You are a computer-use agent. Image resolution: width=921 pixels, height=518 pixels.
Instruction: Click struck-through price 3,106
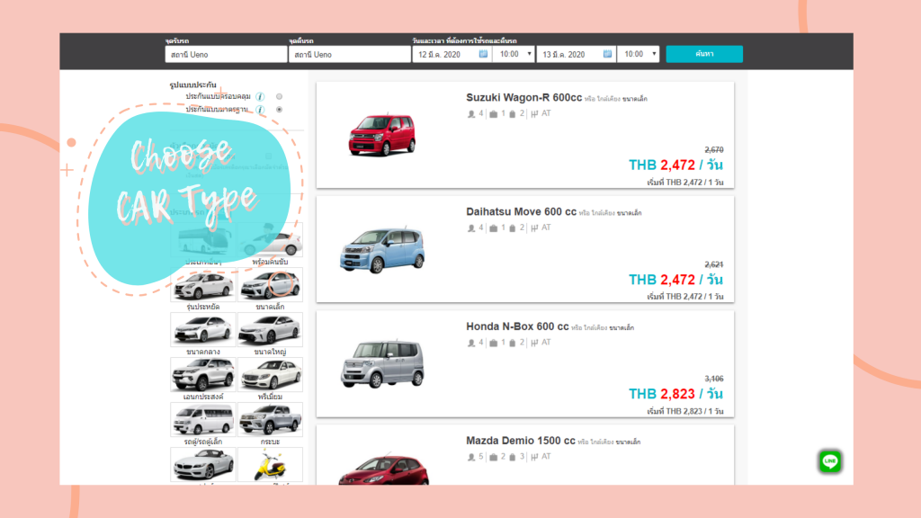pyautogui.click(x=713, y=379)
